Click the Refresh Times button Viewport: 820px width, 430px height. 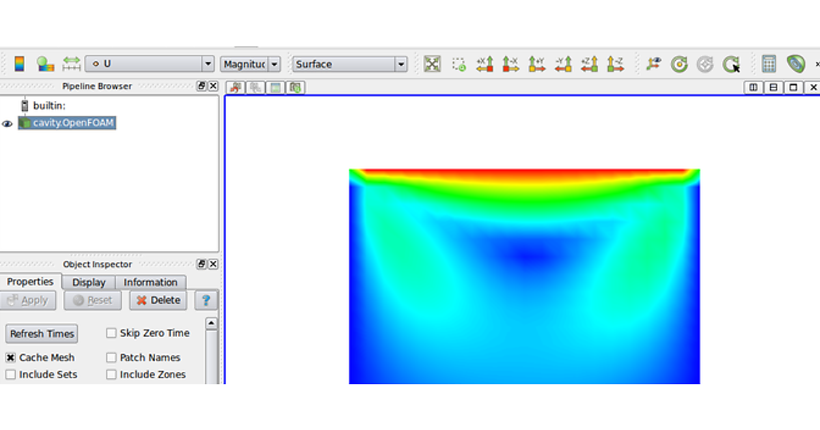[42, 334]
